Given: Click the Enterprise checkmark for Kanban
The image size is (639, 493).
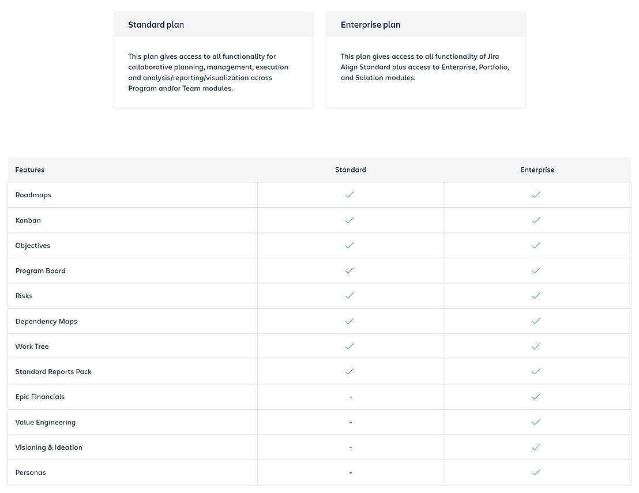Looking at the screenshot, I should [x=536, y=220].
